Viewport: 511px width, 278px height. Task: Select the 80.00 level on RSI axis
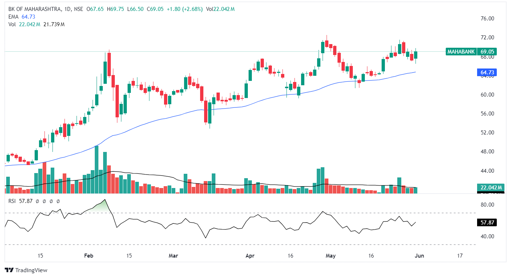pyautogui.click(x=487, y=205)
